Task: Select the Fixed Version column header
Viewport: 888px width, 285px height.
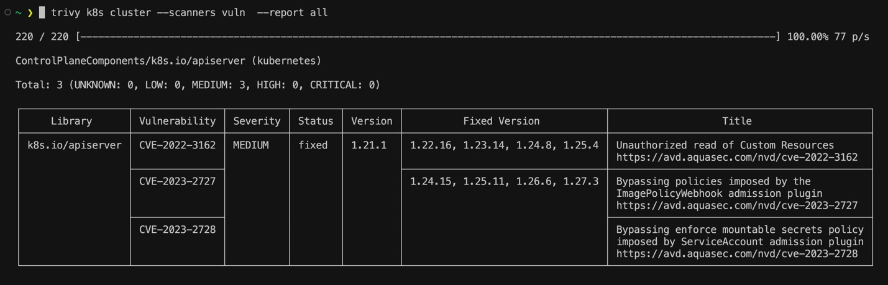Action: coord(501,121)
